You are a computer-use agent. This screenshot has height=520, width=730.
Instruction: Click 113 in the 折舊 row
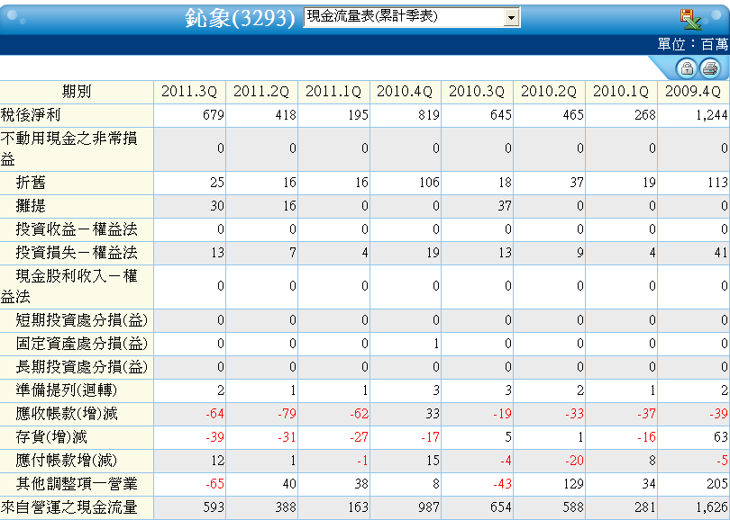[x=716, y=183]
